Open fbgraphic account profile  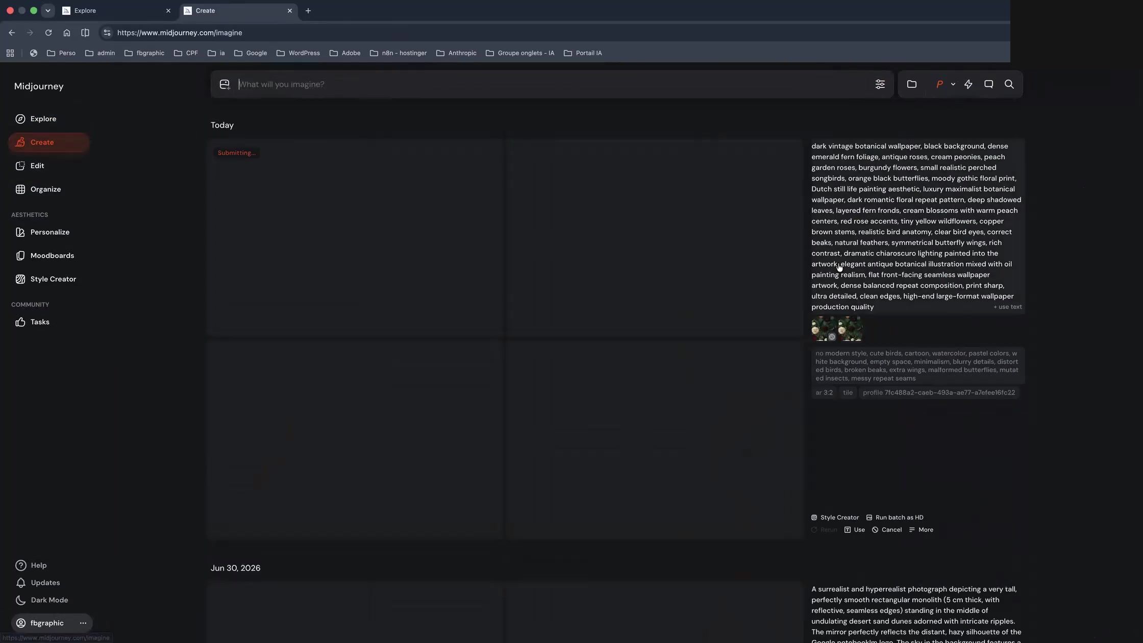pyautogui.click(x=41, y=623)
